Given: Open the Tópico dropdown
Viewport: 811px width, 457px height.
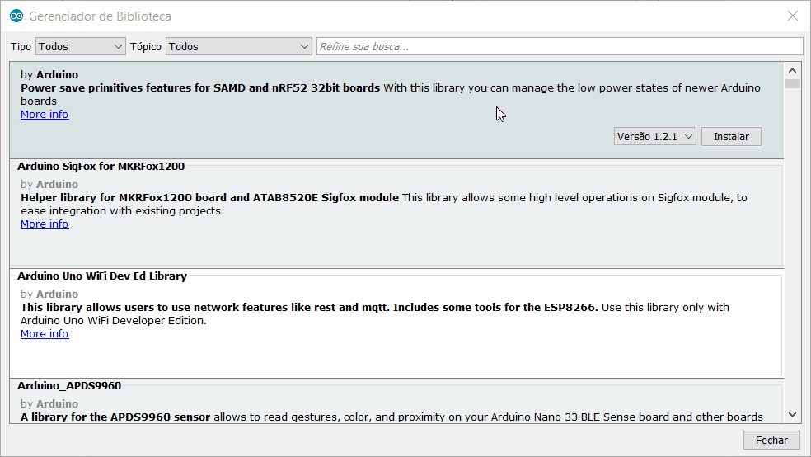Looking at the screenshot, I should pos(238,46).
